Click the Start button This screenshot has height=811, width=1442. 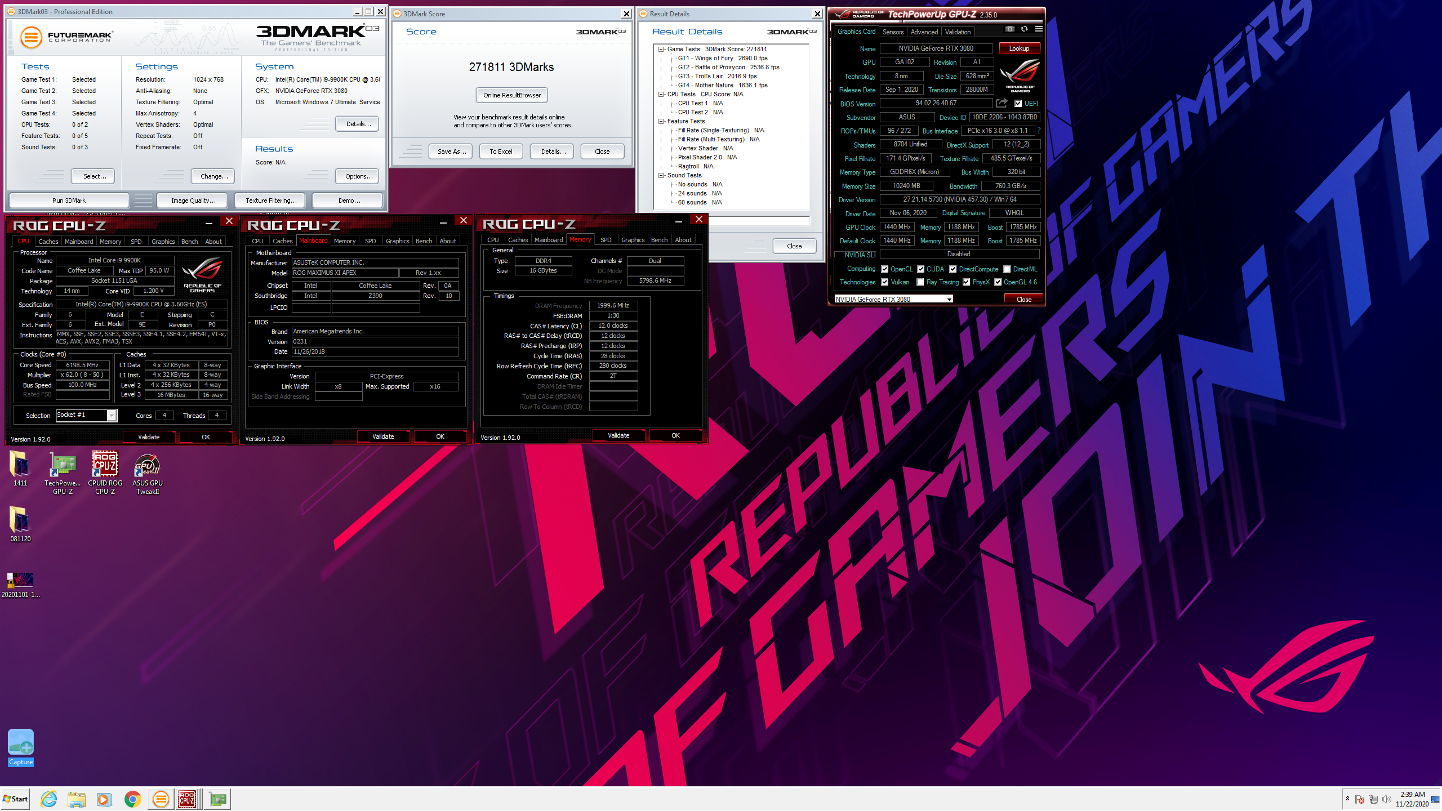click(16, 799)
